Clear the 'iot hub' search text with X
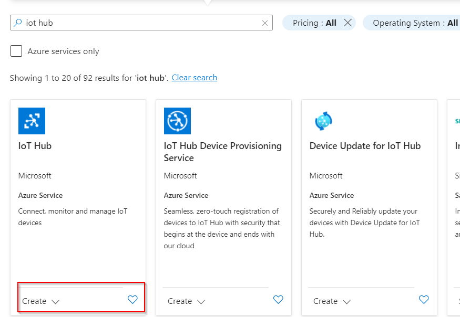Viewport: 460px width, 317px height. [265, 23]
